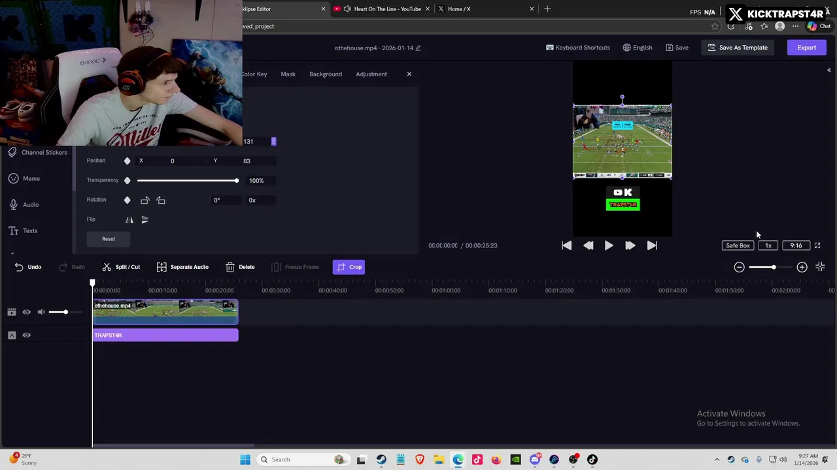Zoom in the timeline with plus icon
Screen dimensions: 837x470
[x=802, y=267]
